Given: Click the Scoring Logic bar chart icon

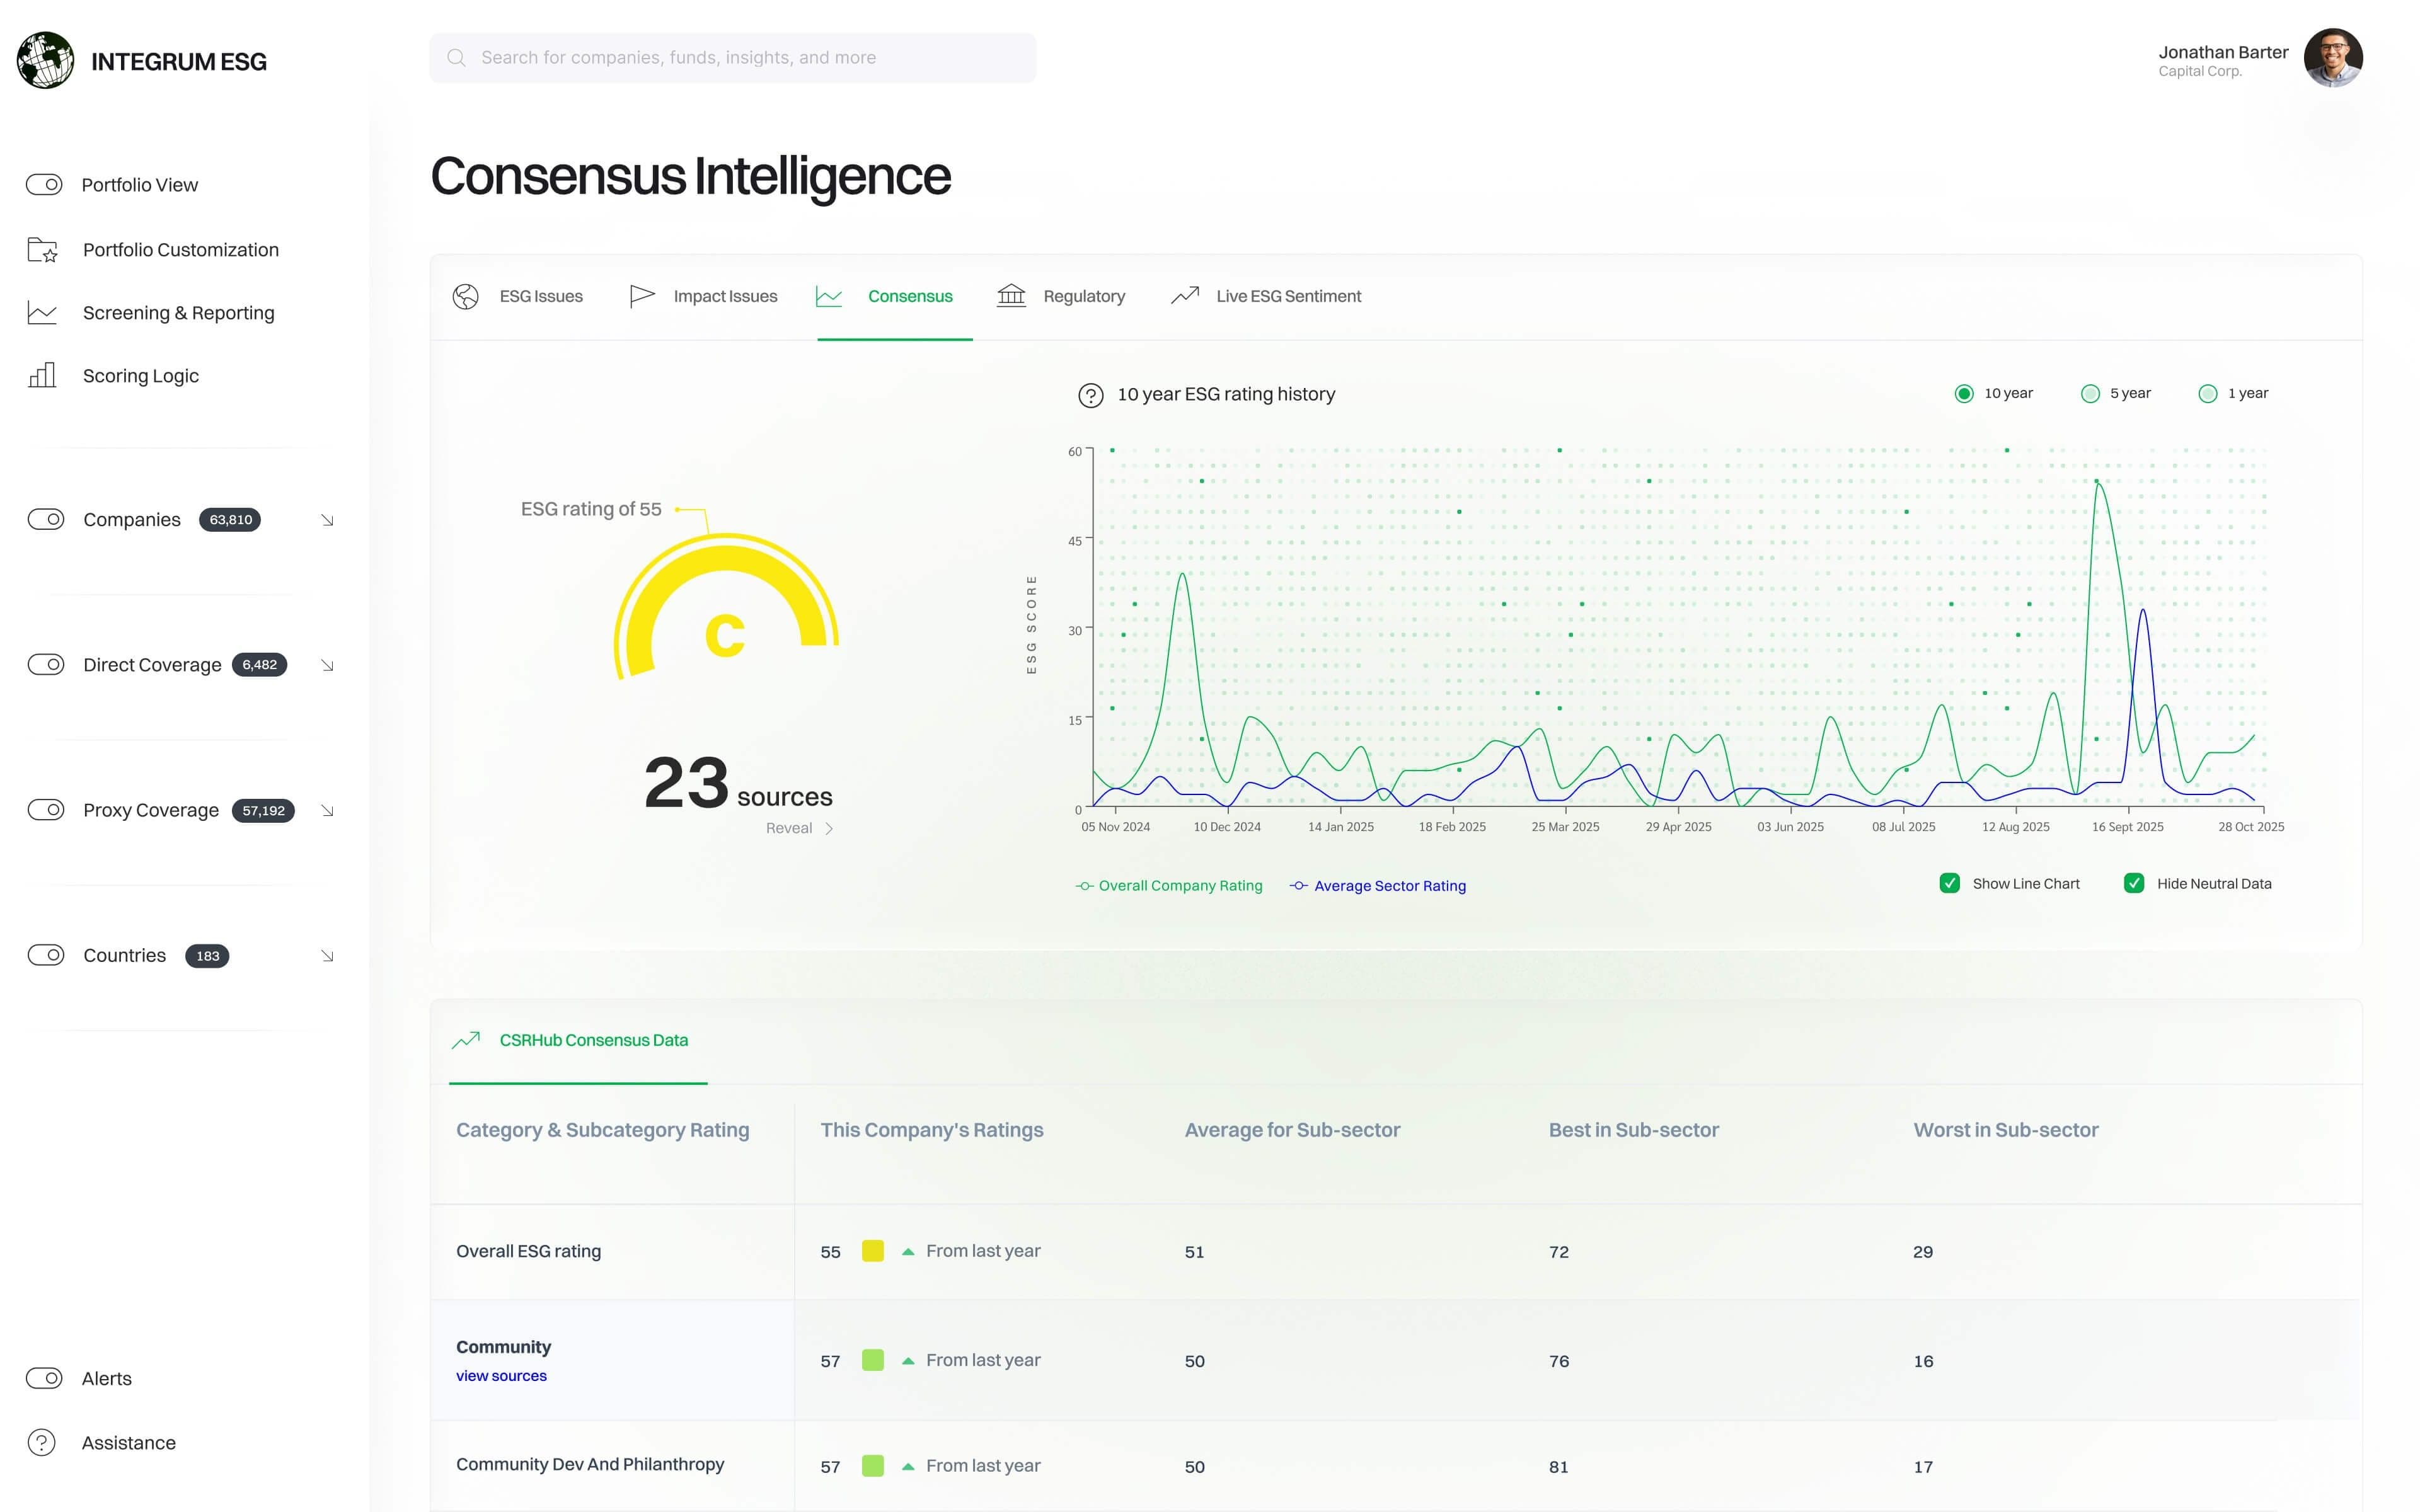Looking at the screenshot, I should [42, 375].
